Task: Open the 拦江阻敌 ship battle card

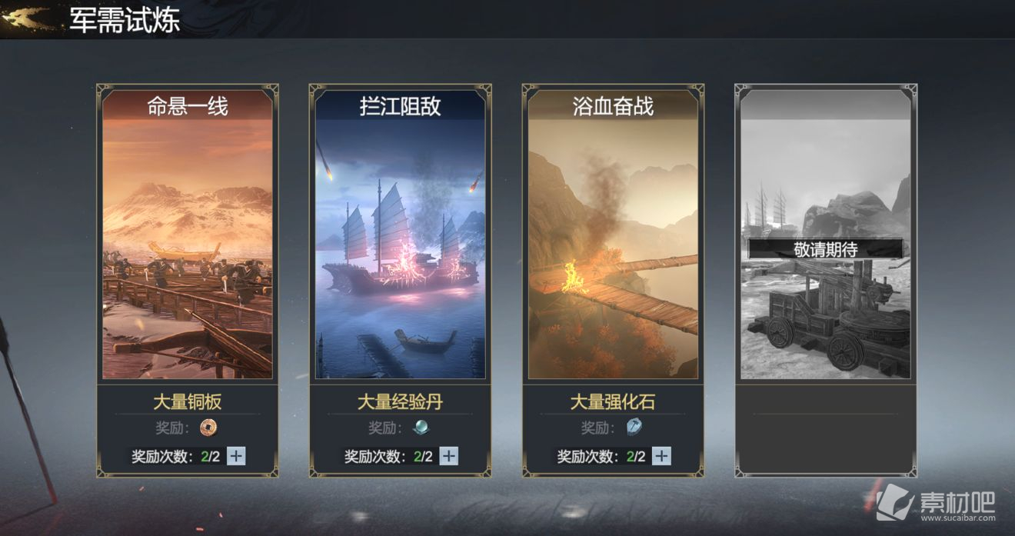Action: coord(401,235)
